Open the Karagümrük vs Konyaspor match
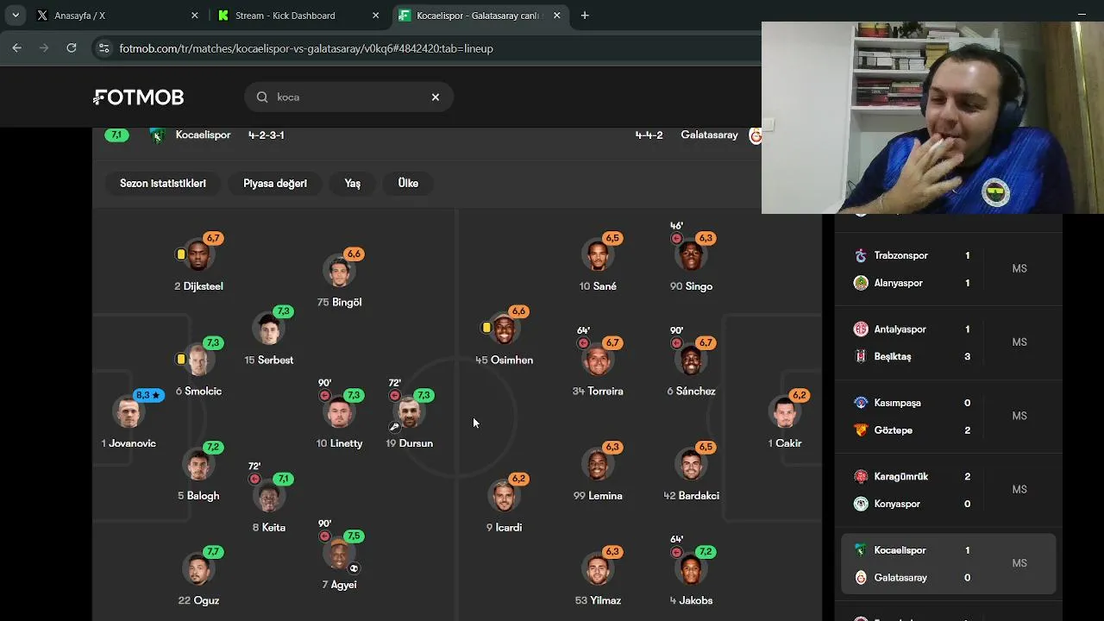This screenshot has height=621, width=1104. click(949, 490)
